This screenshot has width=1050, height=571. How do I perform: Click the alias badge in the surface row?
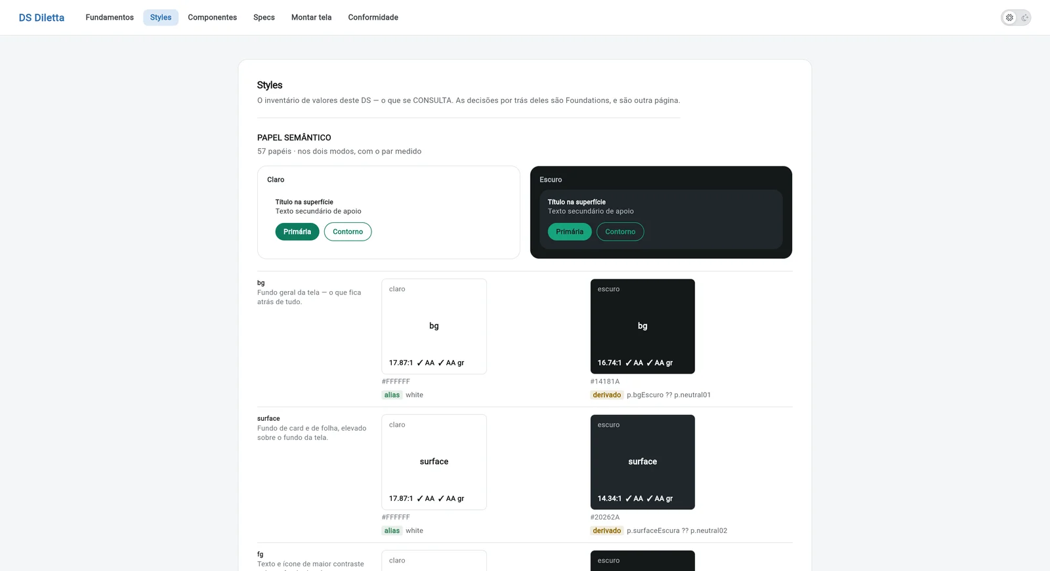click(x=392, y=531)
